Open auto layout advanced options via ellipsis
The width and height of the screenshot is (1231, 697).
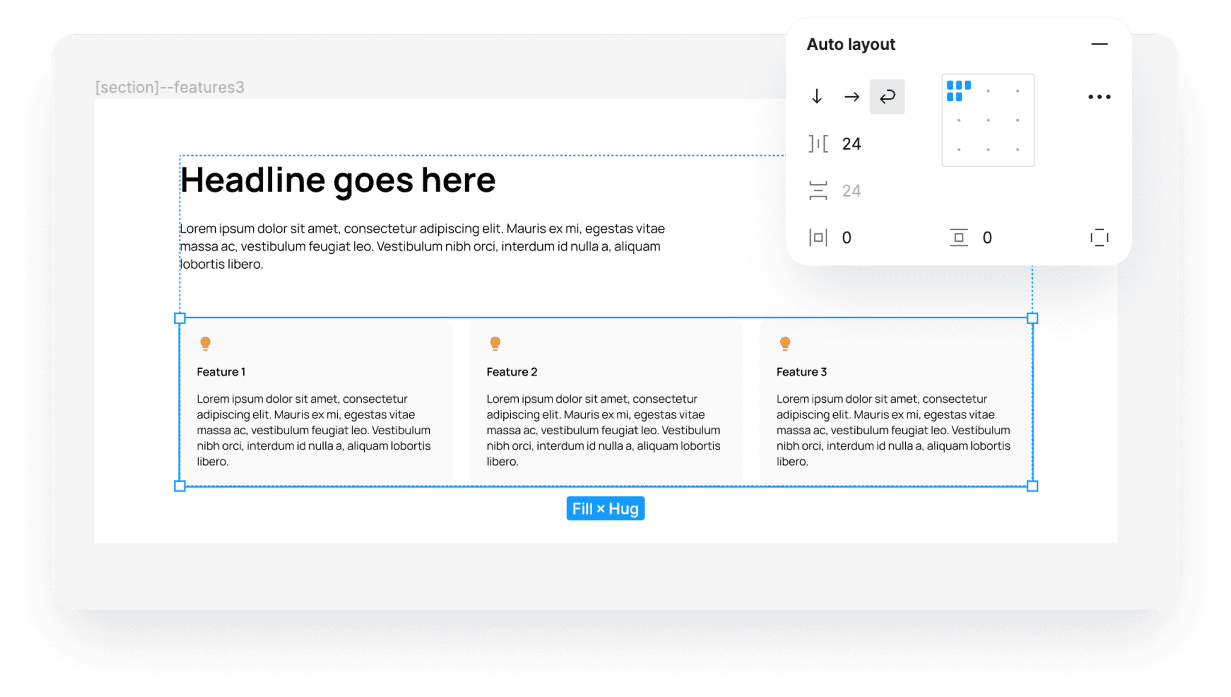click(1099, 96)
